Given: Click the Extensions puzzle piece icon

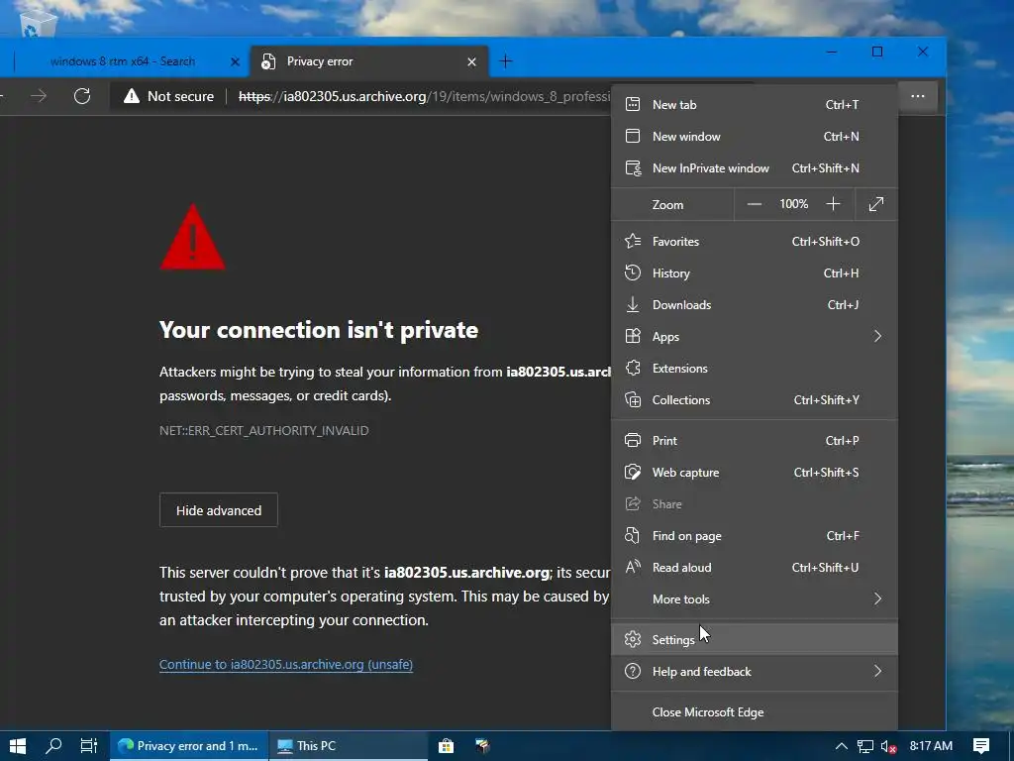Looking at the screenshot, I should pyautogui.click(x=633, y=368).
